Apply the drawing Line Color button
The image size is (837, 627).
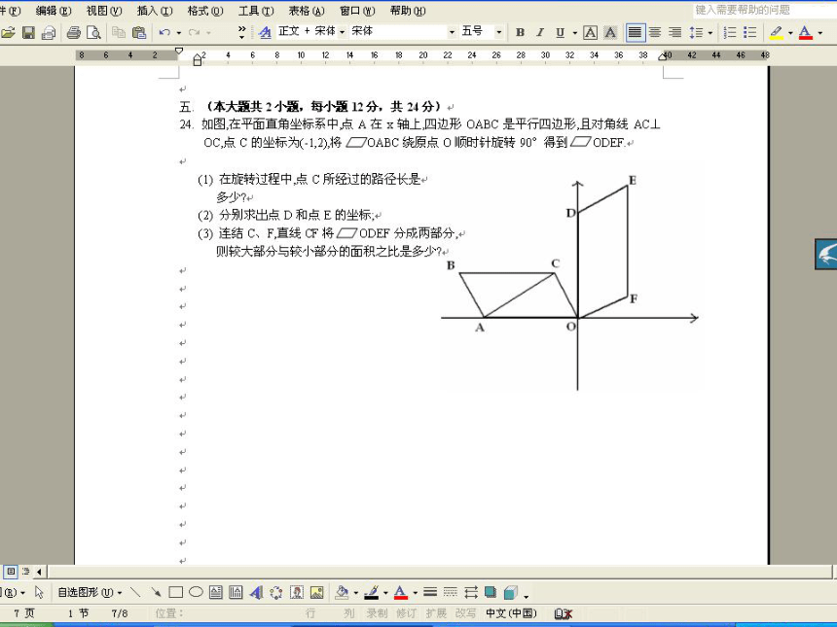click(x=372, y=592)
